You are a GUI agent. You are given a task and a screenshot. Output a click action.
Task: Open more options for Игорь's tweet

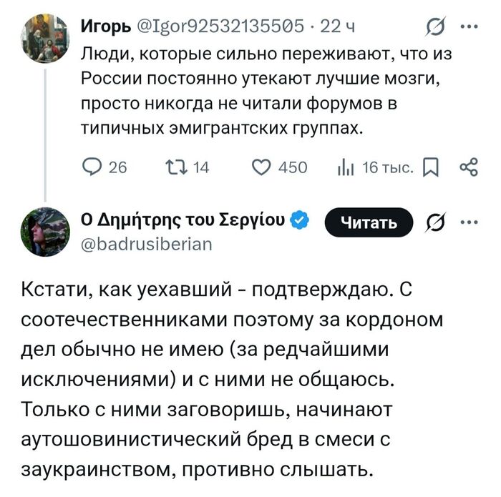click(469, 27)
